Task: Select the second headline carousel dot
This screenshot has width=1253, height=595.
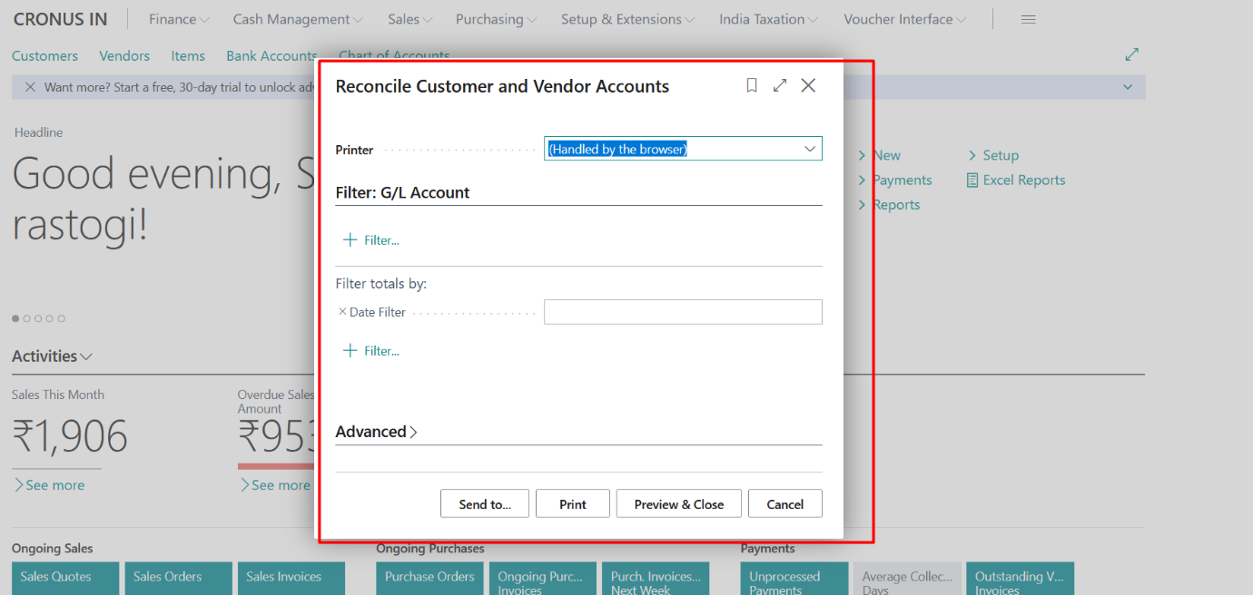Action: pyautogui.click(x=26, y=318)
